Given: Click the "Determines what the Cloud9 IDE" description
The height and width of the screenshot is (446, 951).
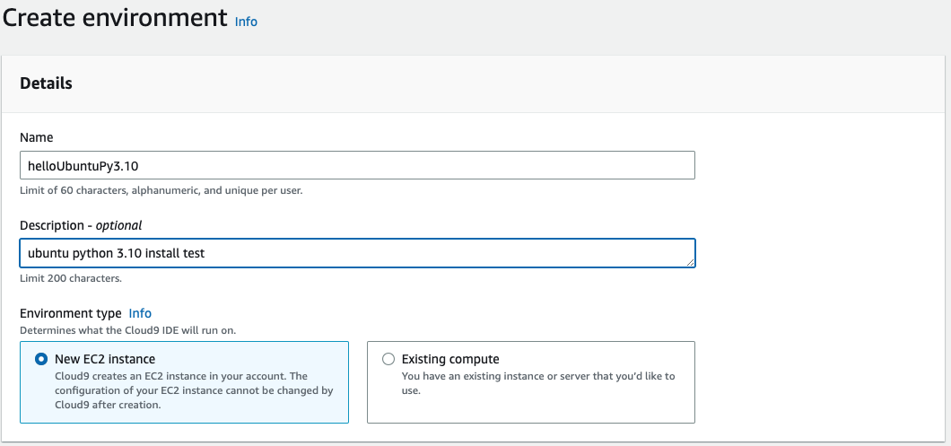Looking at the screenshot, I should coord(127,330).
